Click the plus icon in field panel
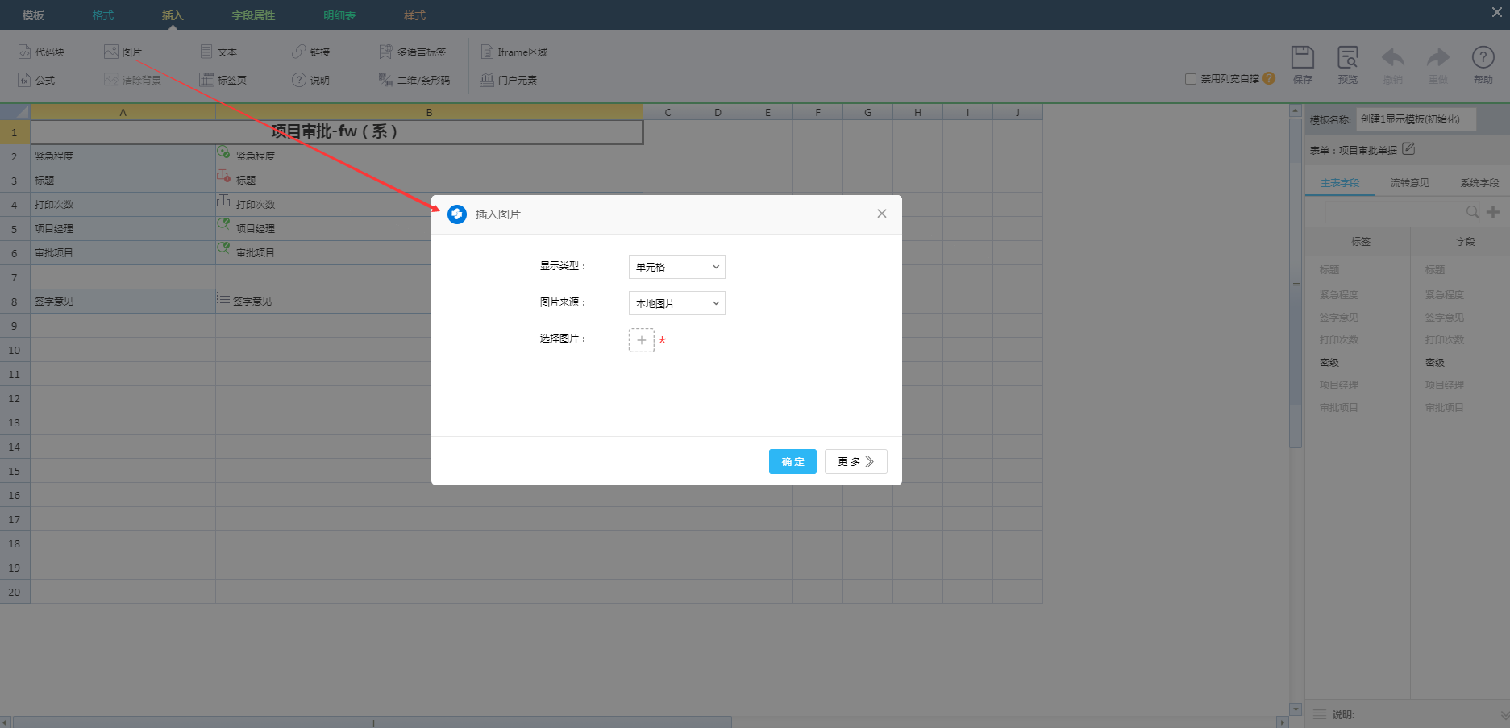Viewport: 1510px width, 728px height. point(1493,212)
